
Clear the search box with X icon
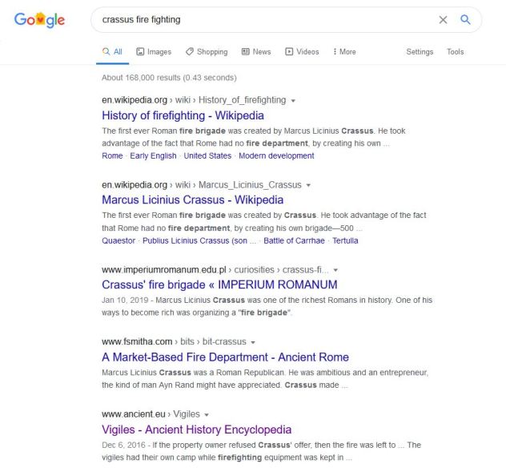coord(443,20)
